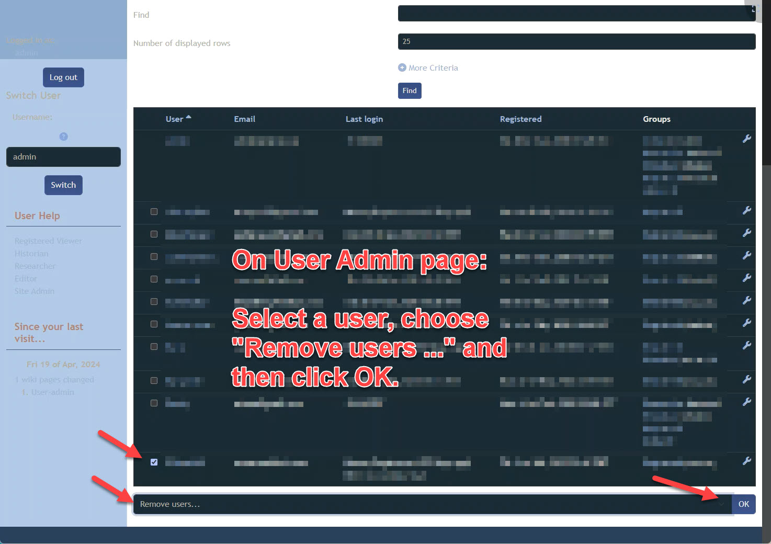Click the plus icon beside More Criteria
771x544 pixels.
[x=402, y=67]
